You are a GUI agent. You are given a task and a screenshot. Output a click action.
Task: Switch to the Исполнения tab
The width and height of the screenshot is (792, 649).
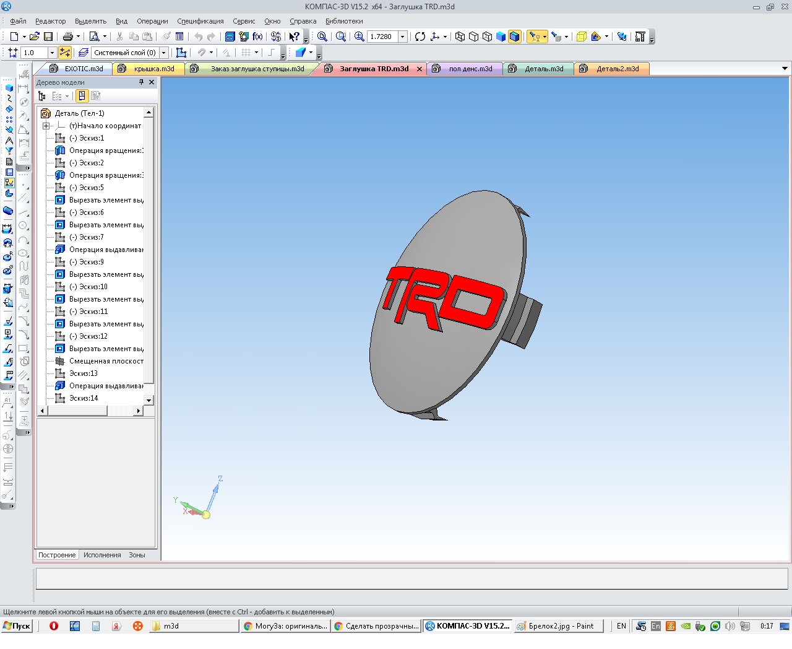(x=102, y=555)
